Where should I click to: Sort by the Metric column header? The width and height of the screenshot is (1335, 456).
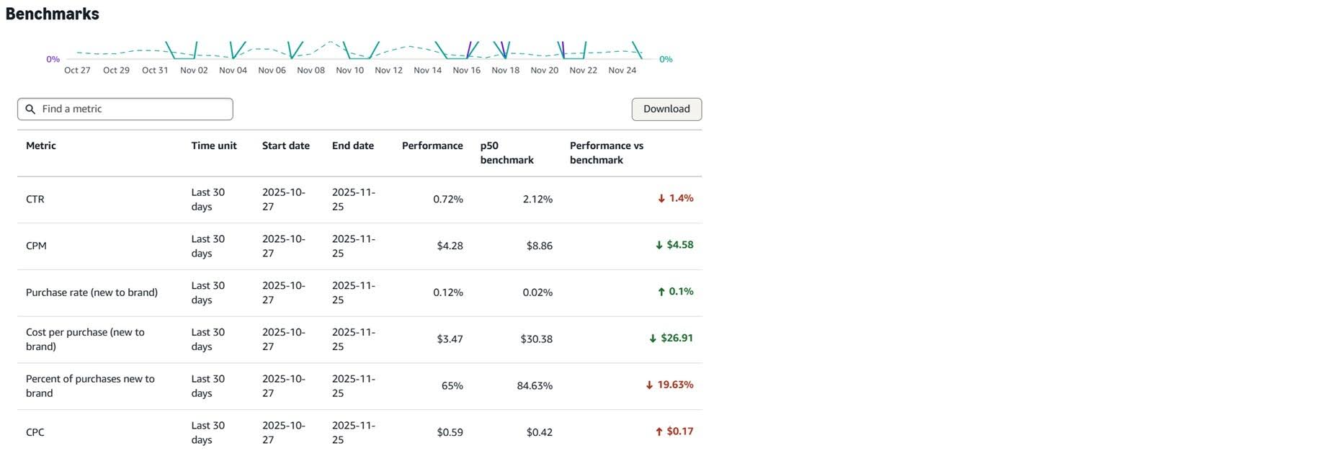point(41,146)
